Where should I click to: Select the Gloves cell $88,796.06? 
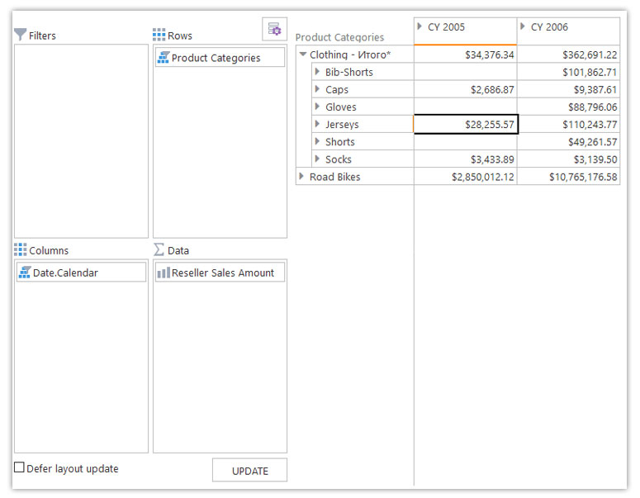[568, 107]
